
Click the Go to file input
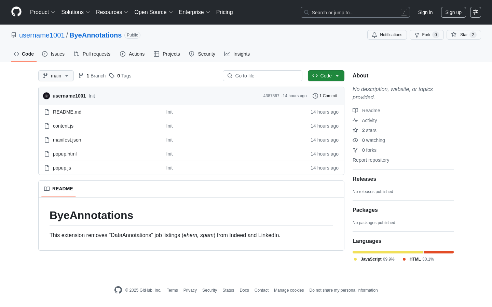click(x=262, y=76)
